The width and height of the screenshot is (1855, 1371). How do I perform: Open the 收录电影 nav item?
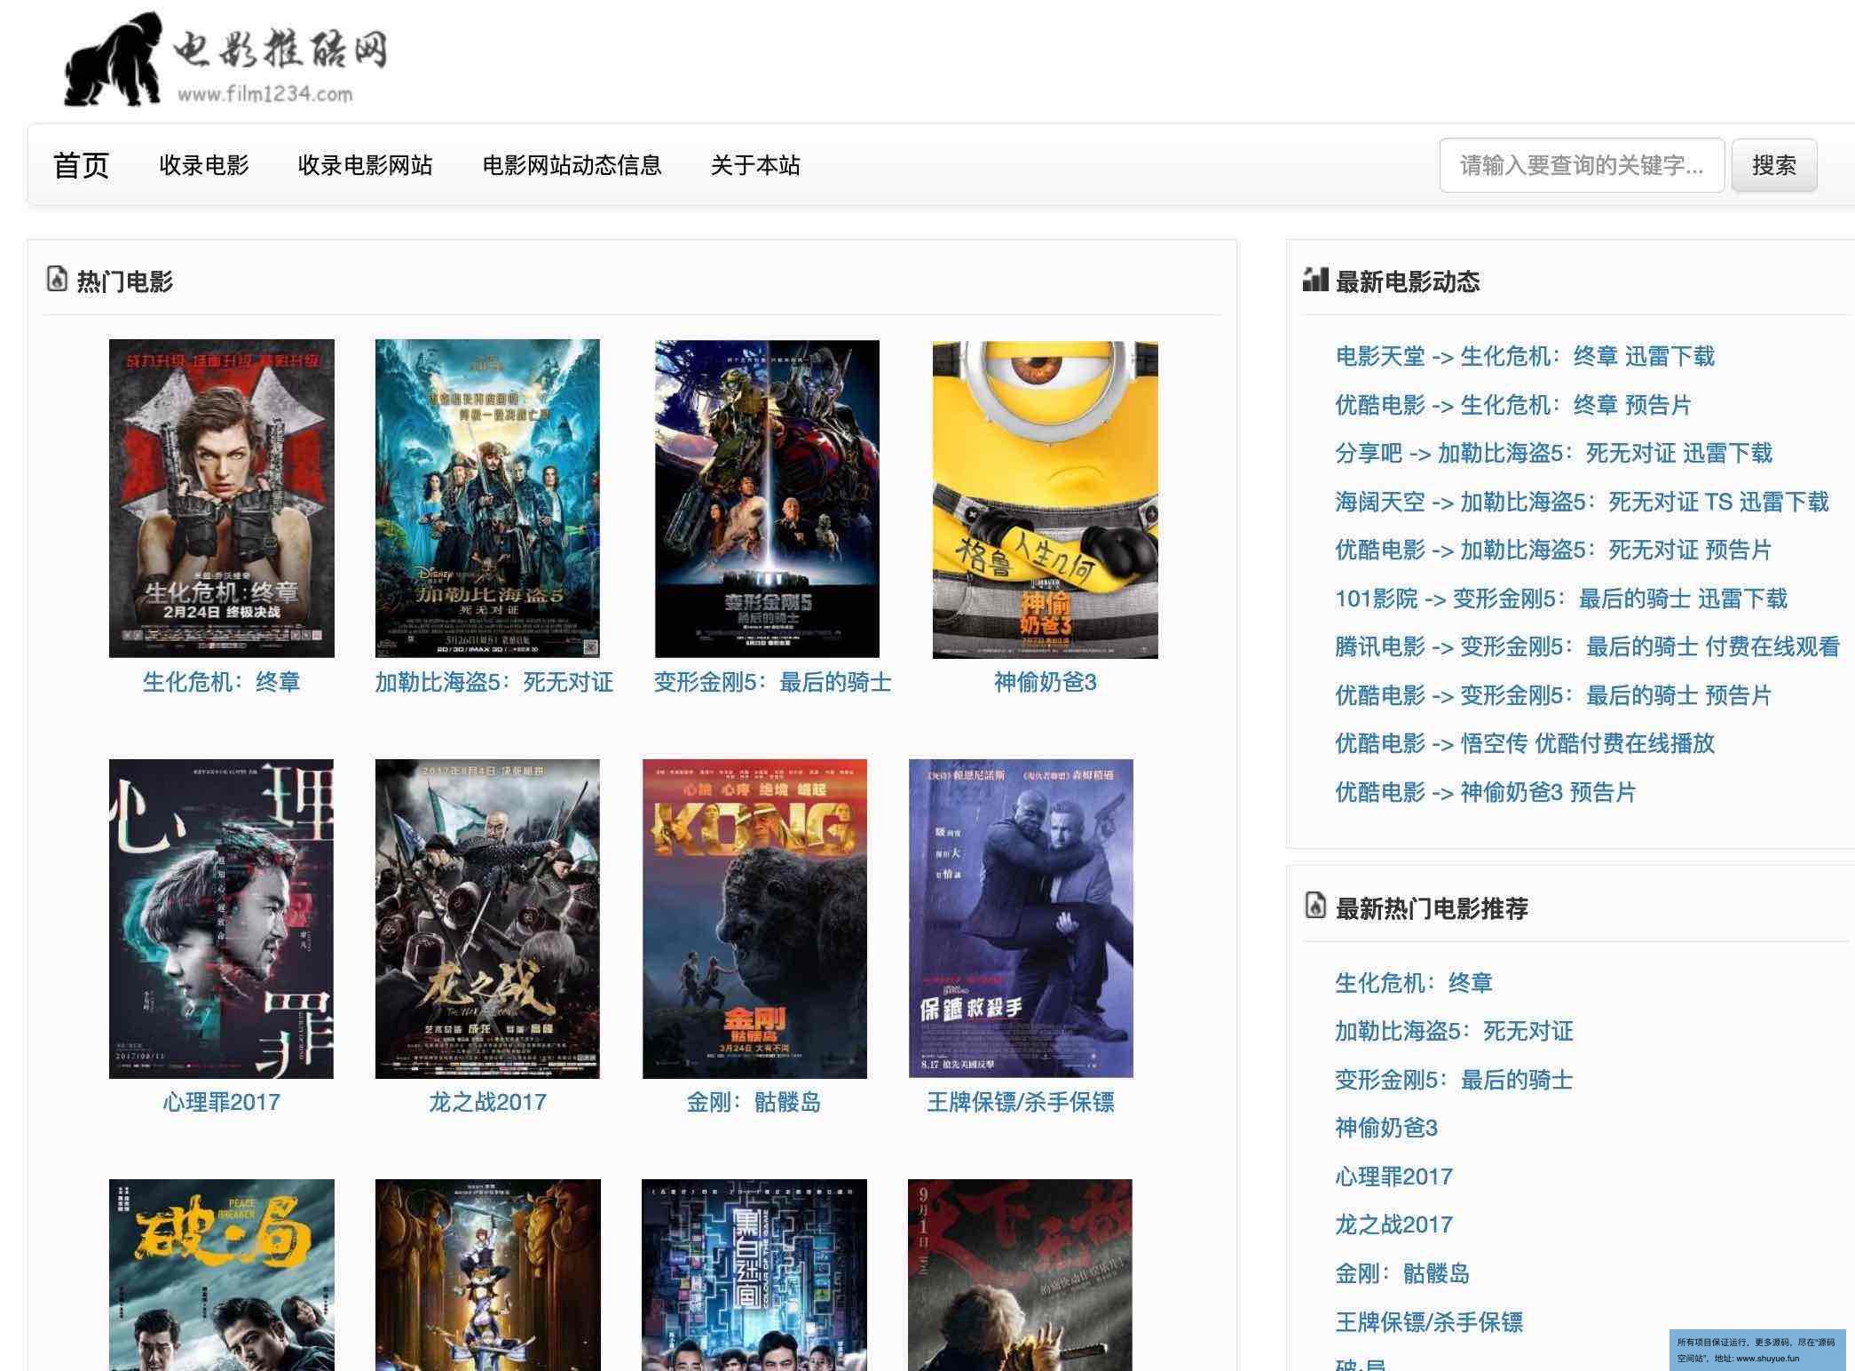[204, 165]
